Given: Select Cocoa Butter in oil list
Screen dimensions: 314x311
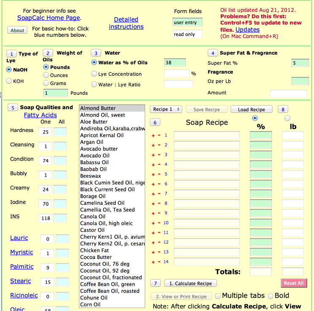Looking at the screenshot, I should tap(112, 257).
